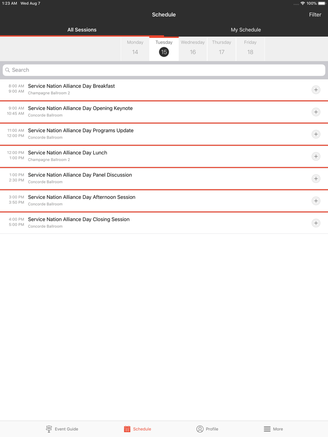Select Tuesday 15 date
Image resolution: width=328 pixels, height=437 pixels.
pos(164,49)
